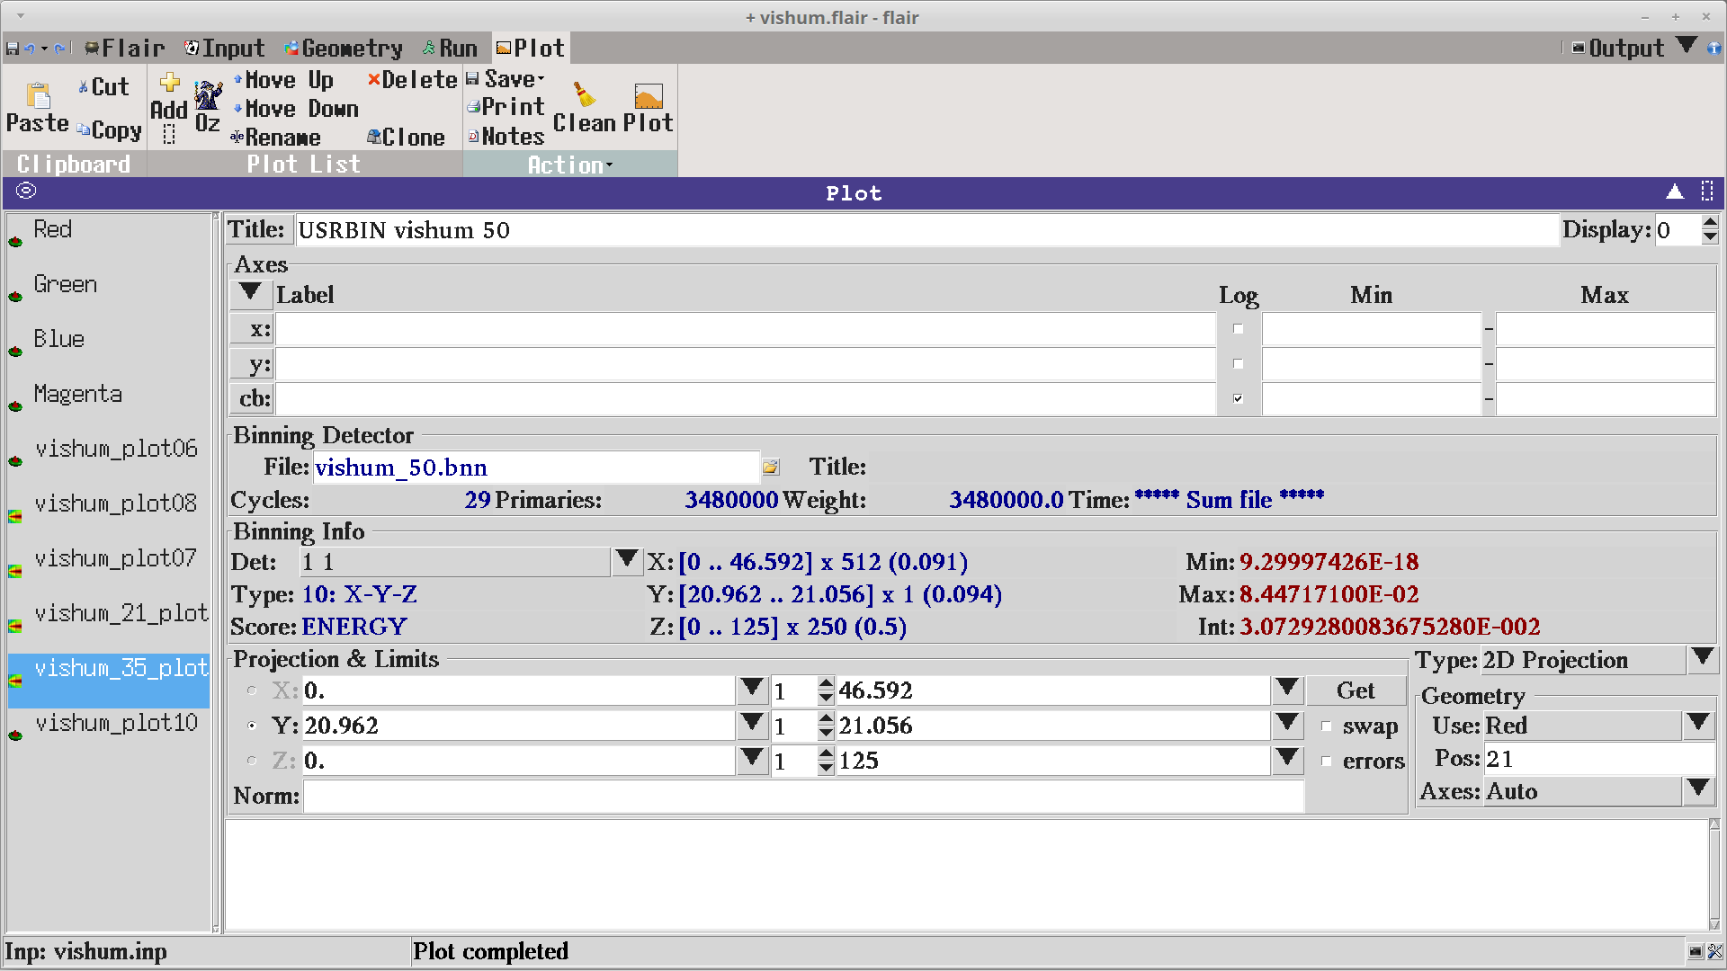Screen dimensions: 1727x971
Task: Open the Det detector dropdown
Action: (x=627, y=561)
